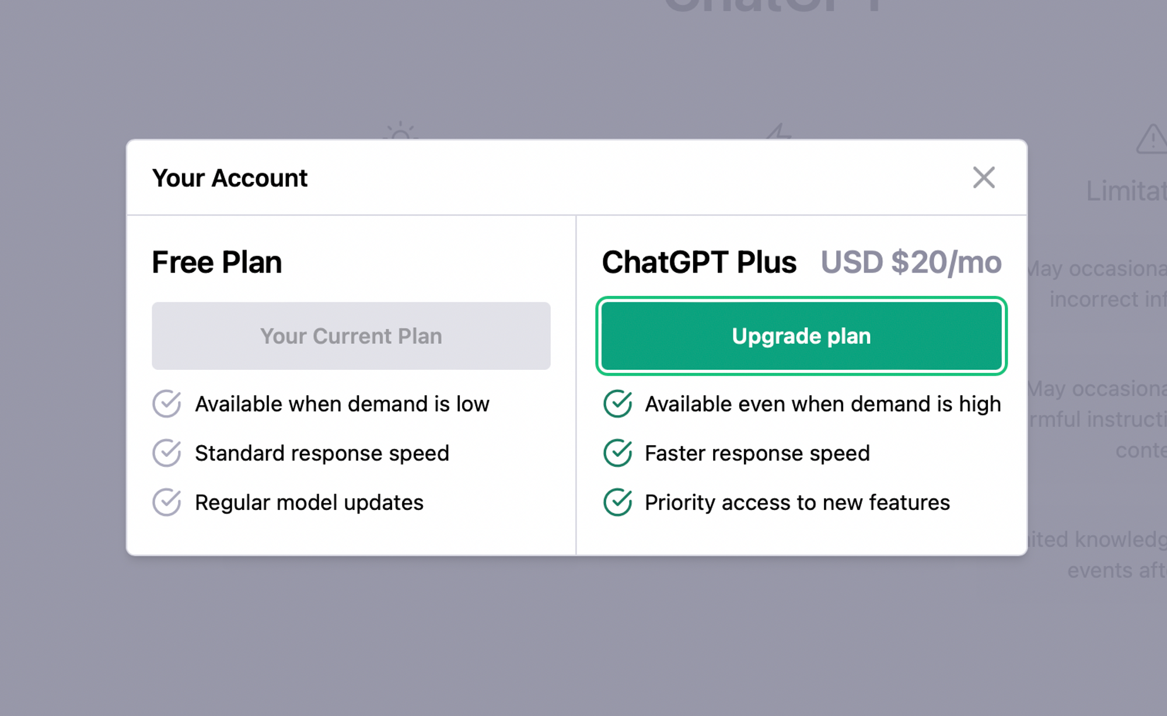Click the checkmark next to Standard response speed

click(166, 453)
